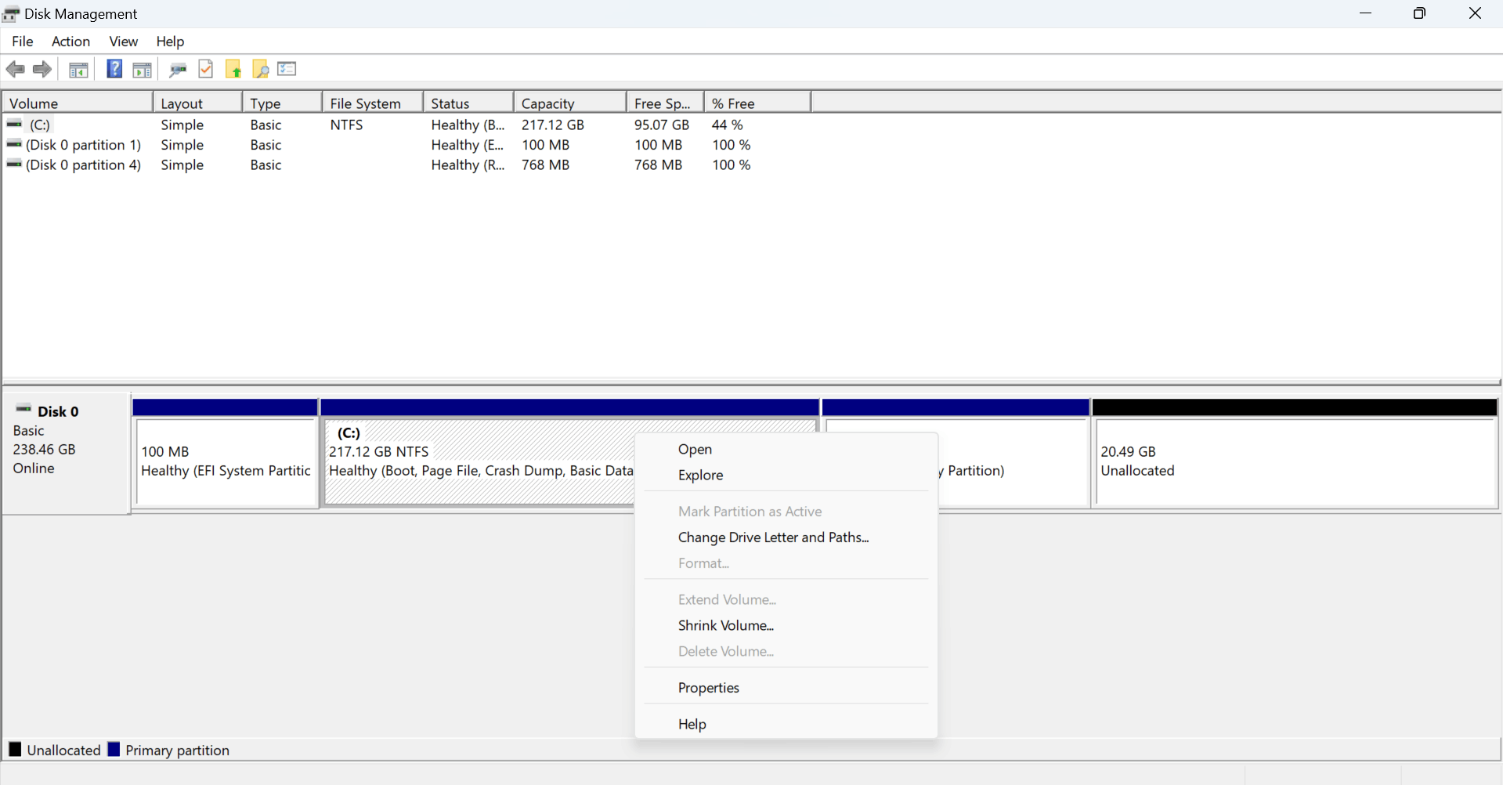Viewport: 1503px width, 785px height.
Task: Click the folder with green arrow icon
Action: point(233,70)
